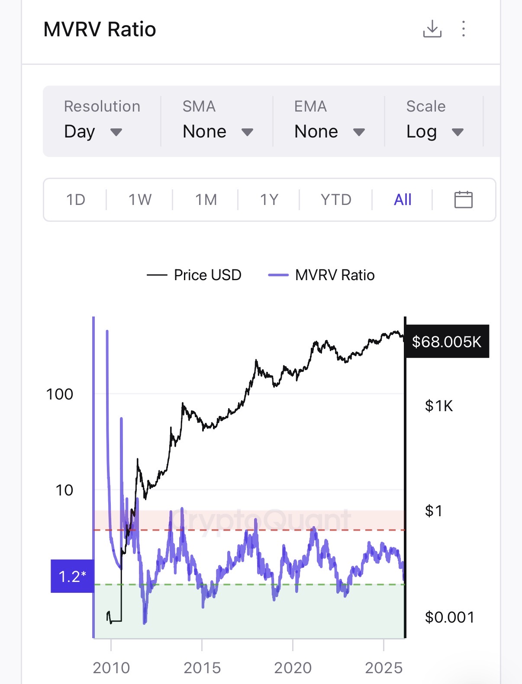Choose the 1Y time range
The width and height of the screenshot is (522, 684).
(269, 200)
